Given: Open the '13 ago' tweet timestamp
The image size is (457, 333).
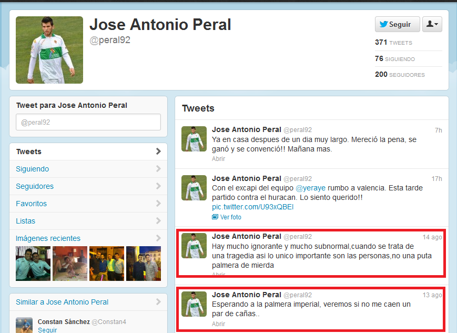Looking at the screenshot, I should pos(432,295).
